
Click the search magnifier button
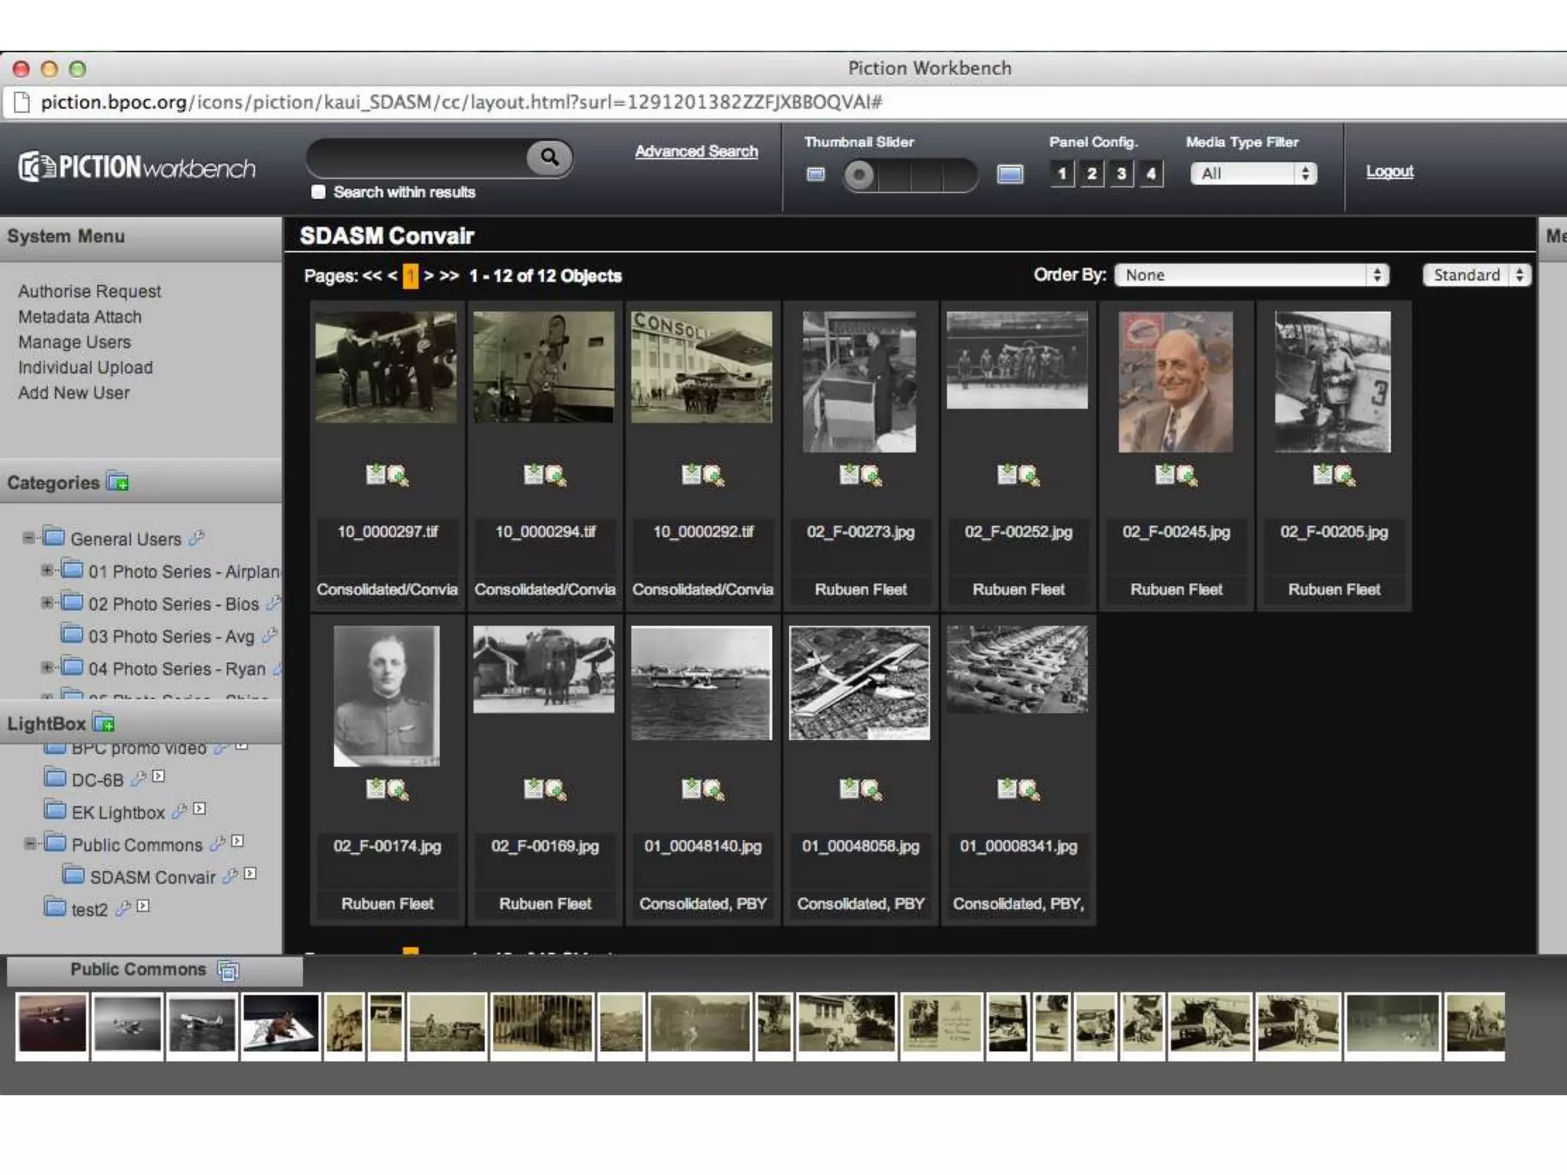[x=549, y=158]
